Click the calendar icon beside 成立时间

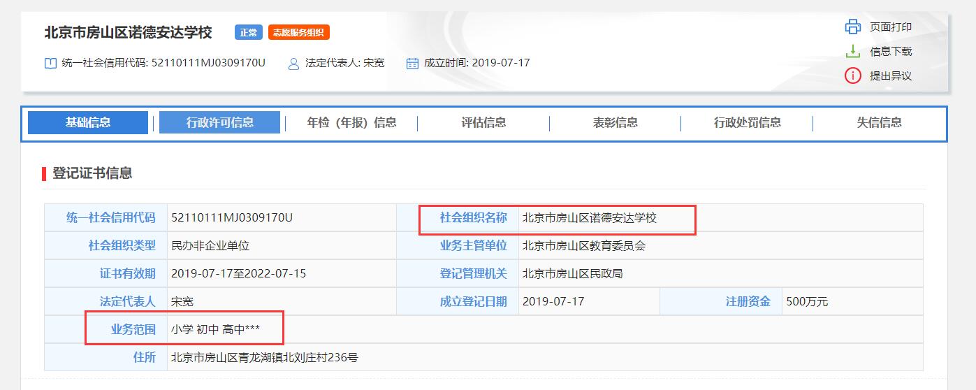412,64
